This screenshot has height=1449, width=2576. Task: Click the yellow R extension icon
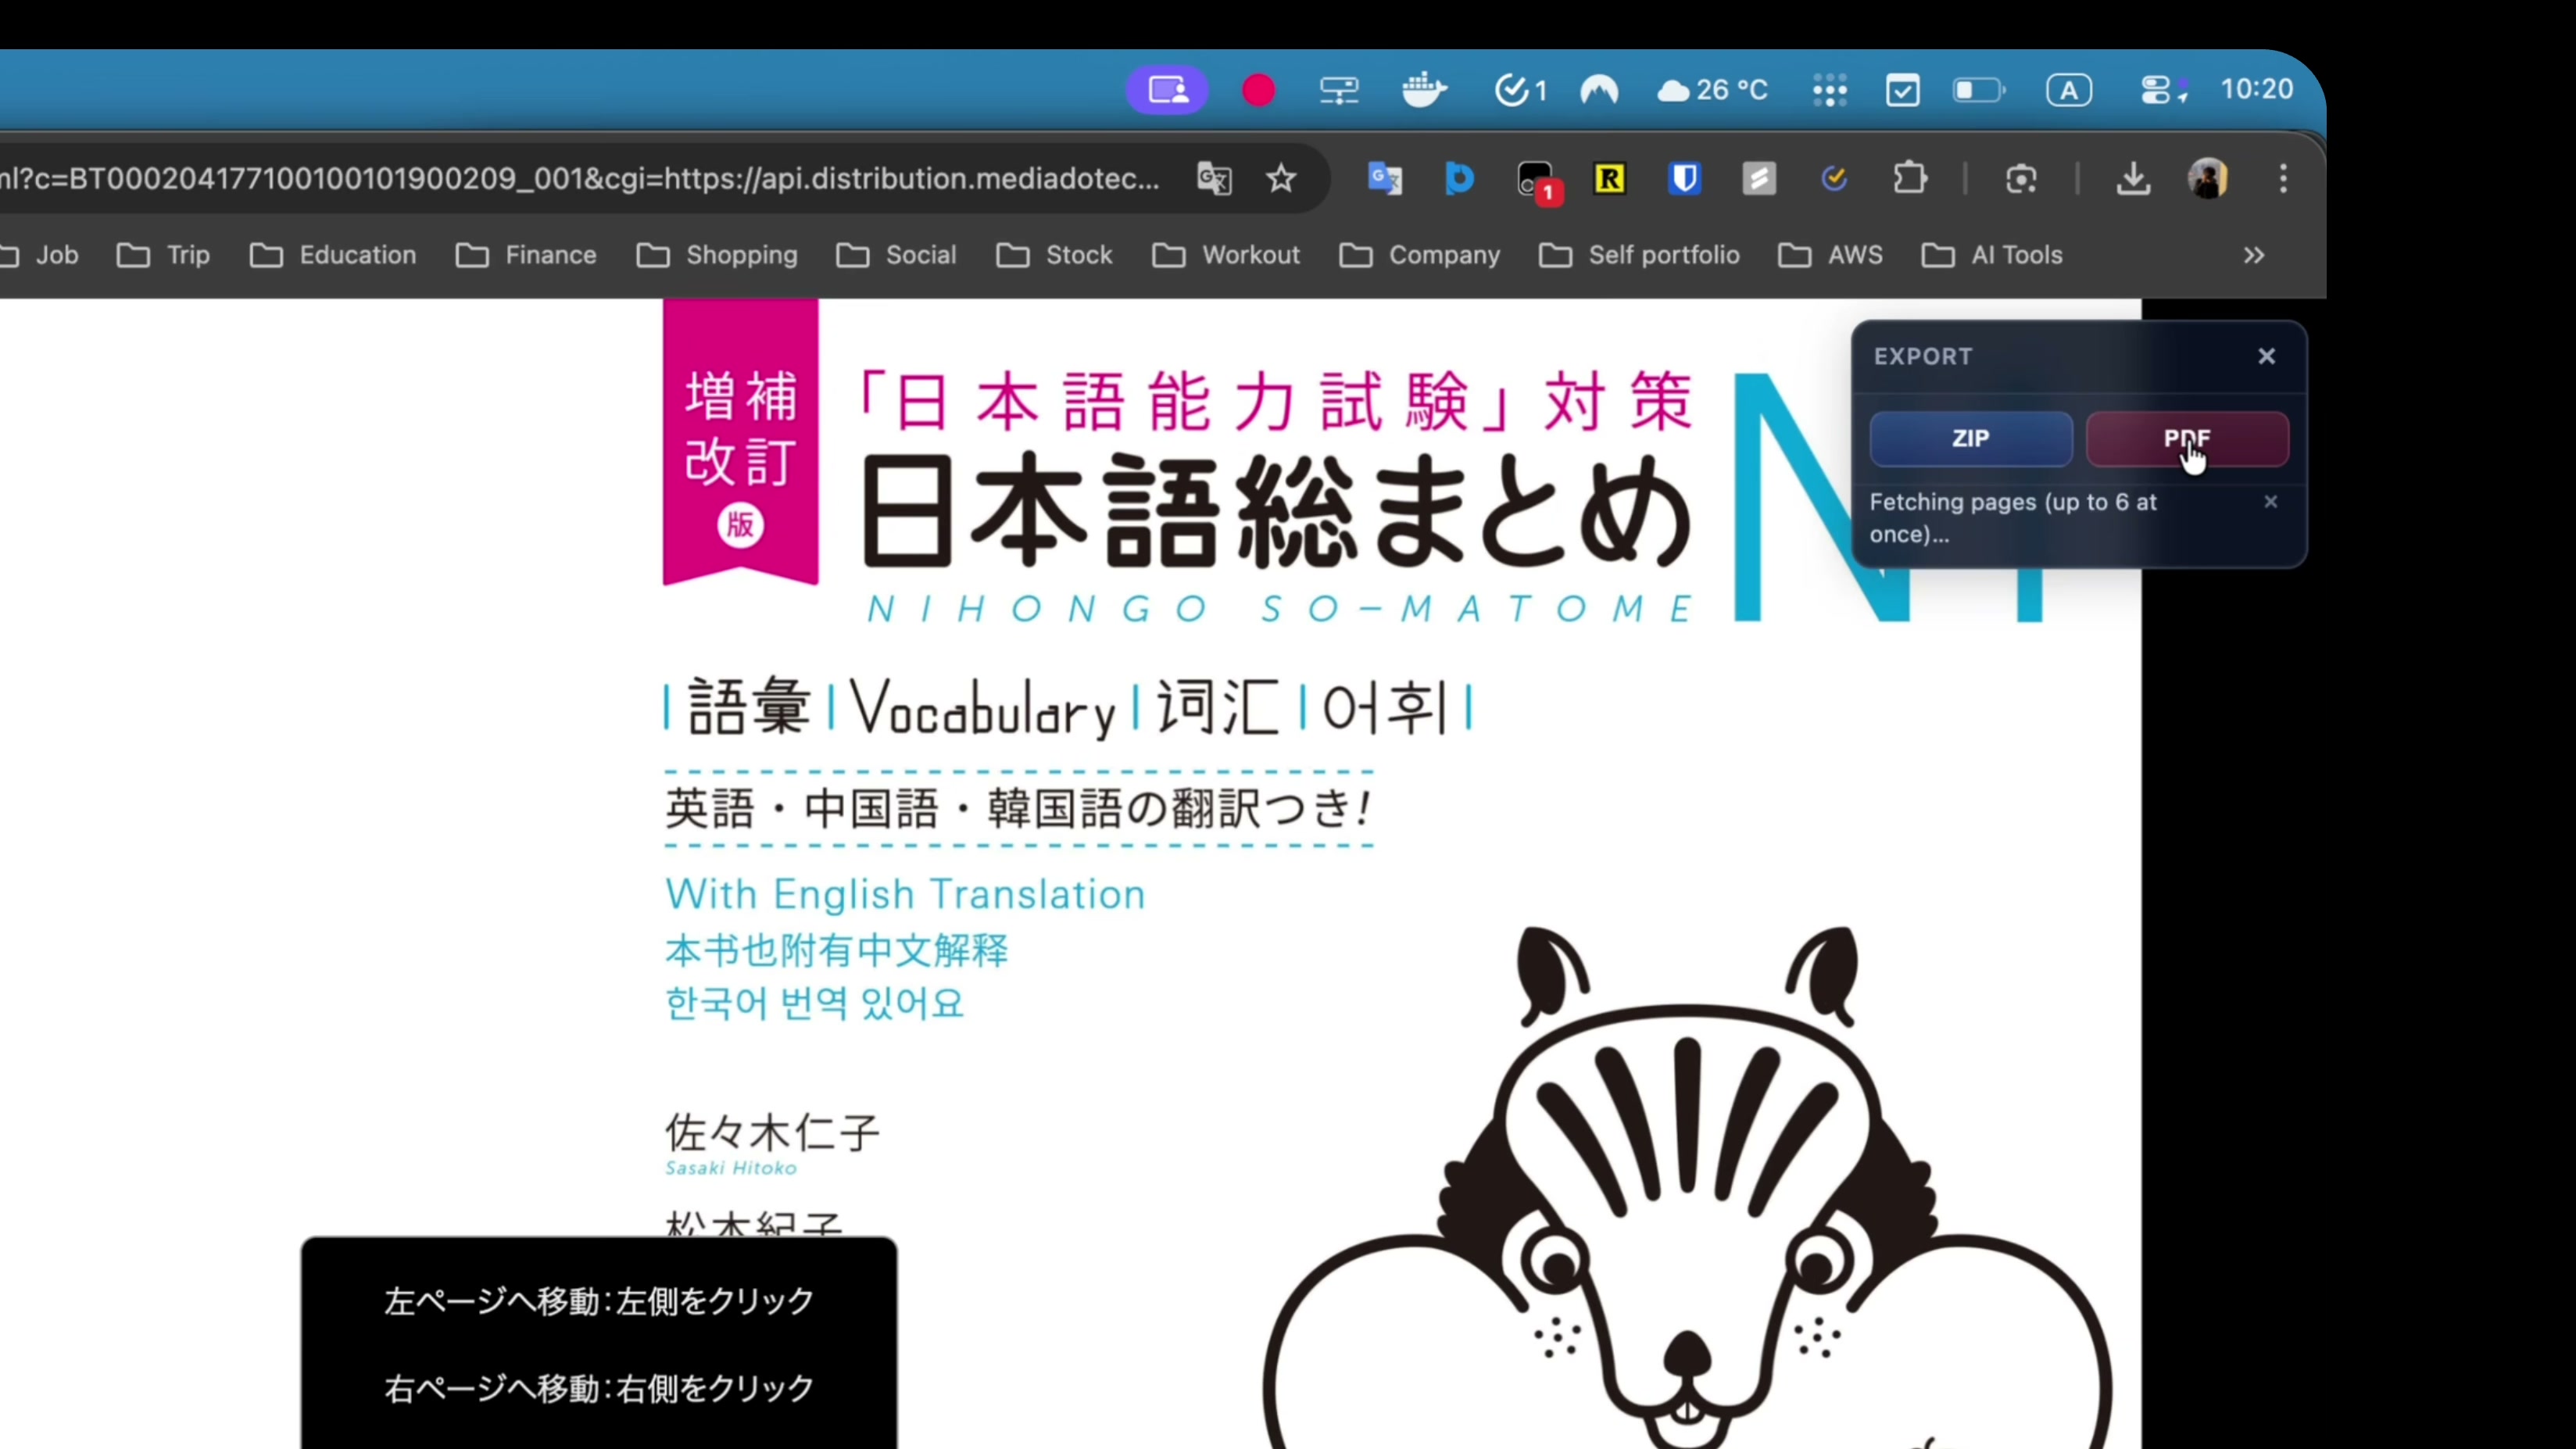click(1609, 179)
